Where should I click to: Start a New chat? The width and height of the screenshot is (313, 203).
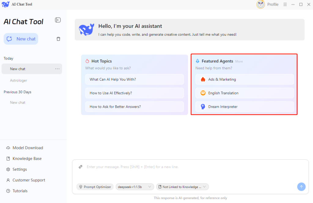tap(21, 39)
